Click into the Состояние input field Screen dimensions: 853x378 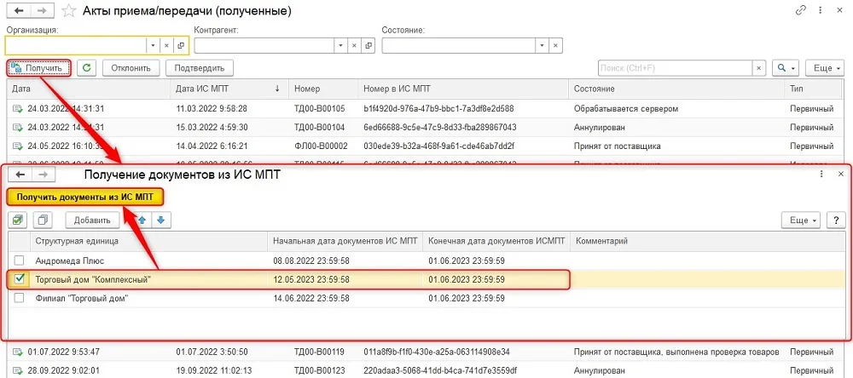[x=458, y=46]
